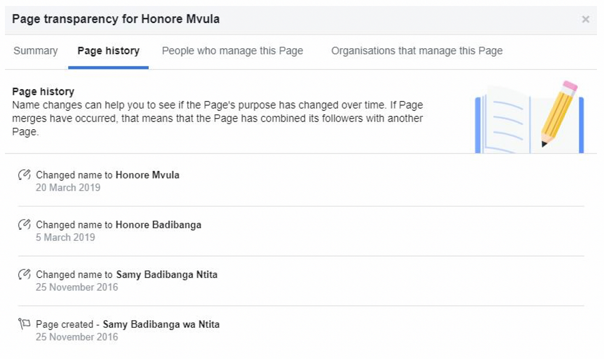Click the name Samy Badibanga wa Ntita

coord(161,324)
